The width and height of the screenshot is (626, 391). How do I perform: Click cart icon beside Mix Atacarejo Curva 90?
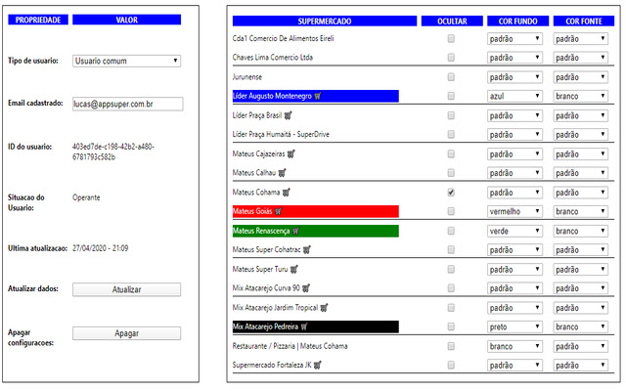click(306, 287)
